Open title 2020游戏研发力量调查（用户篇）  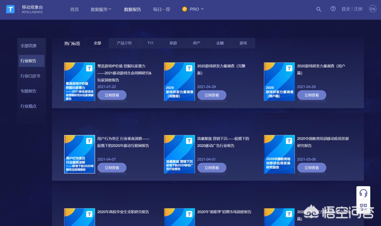click(321, 69)
